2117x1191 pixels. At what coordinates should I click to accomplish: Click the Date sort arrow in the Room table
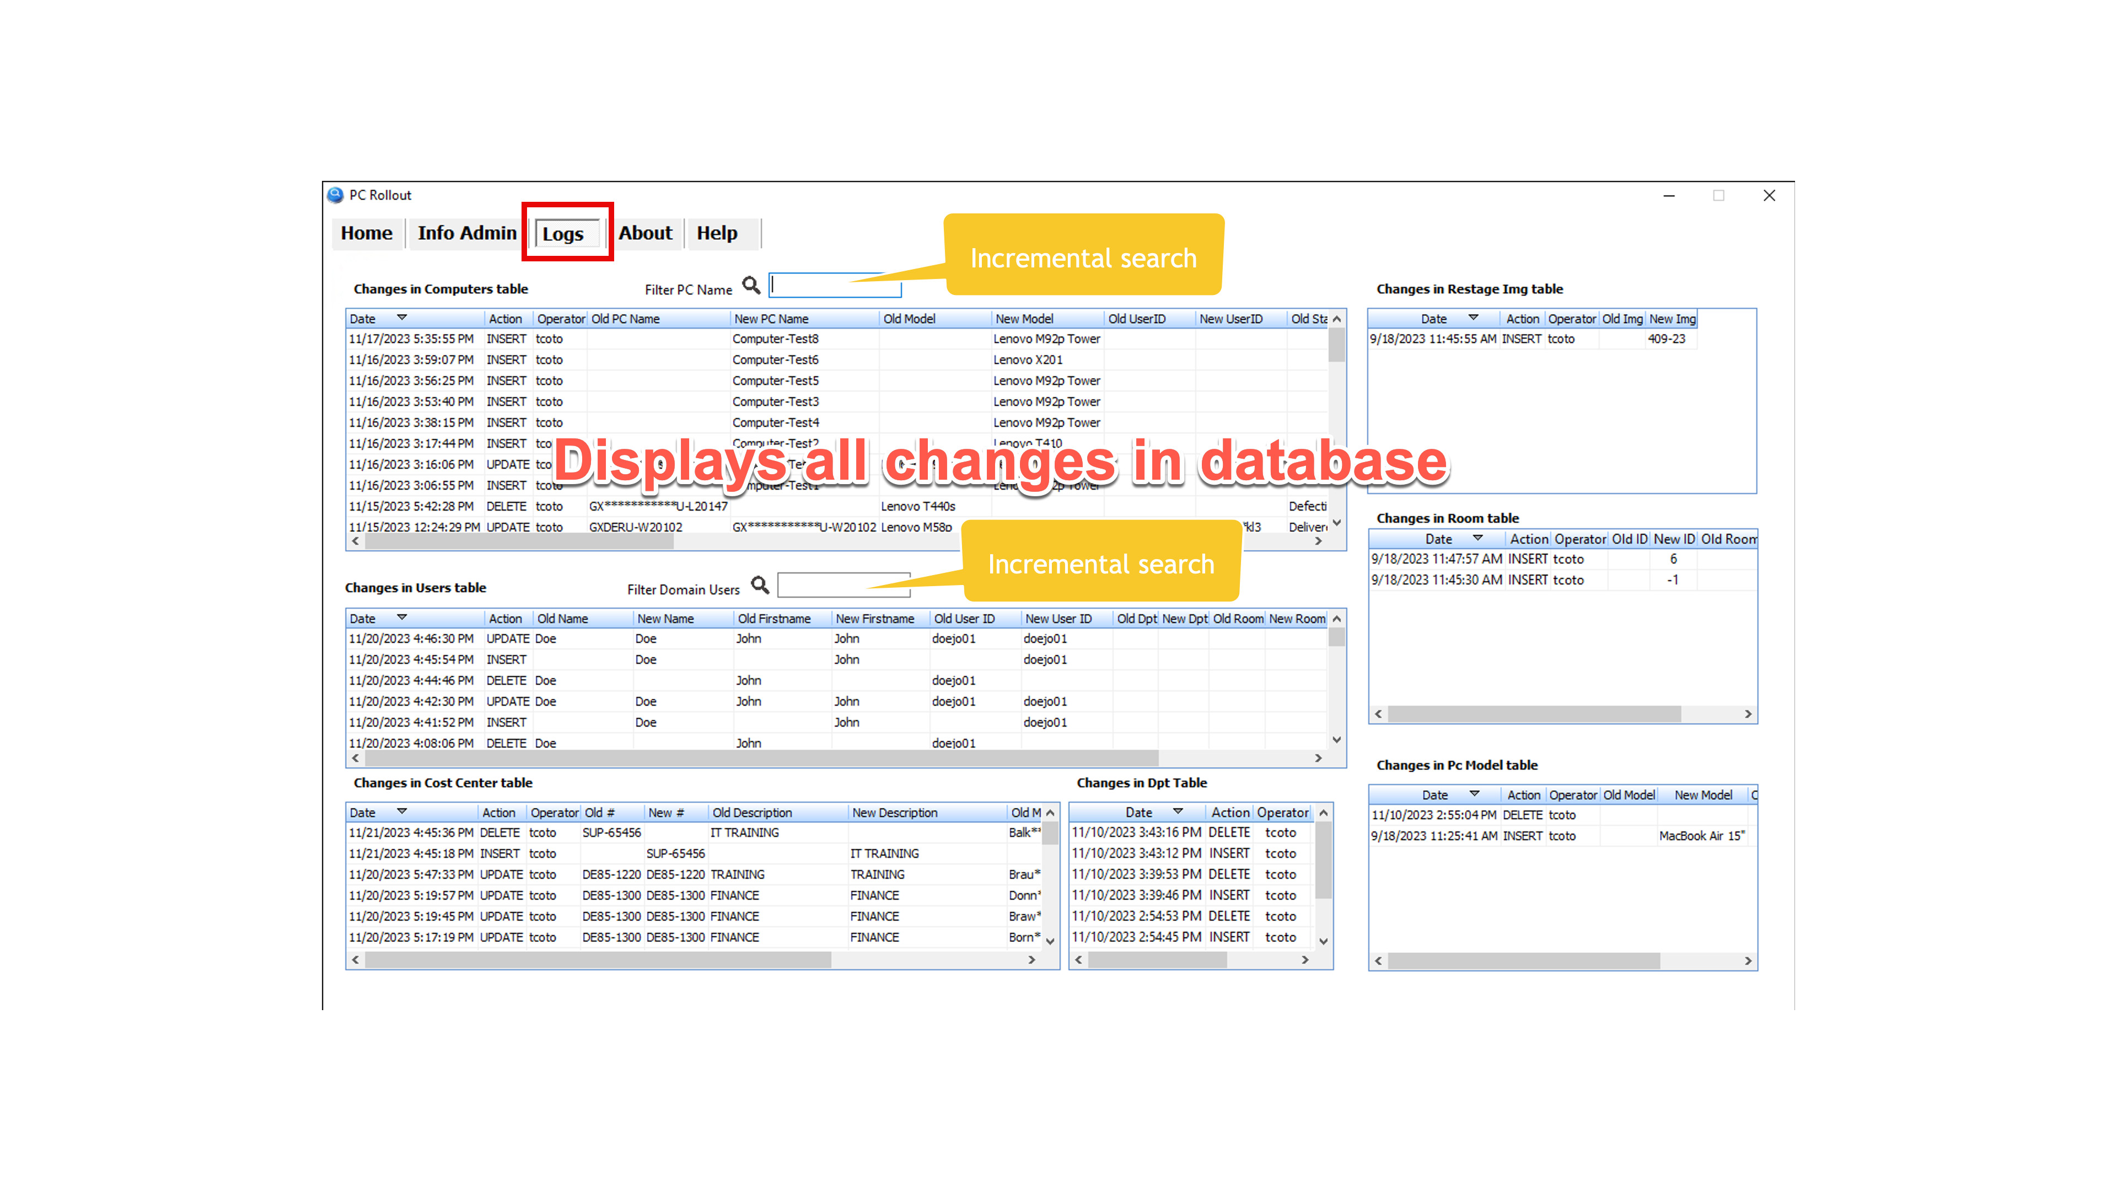(x=1477, y=538)
